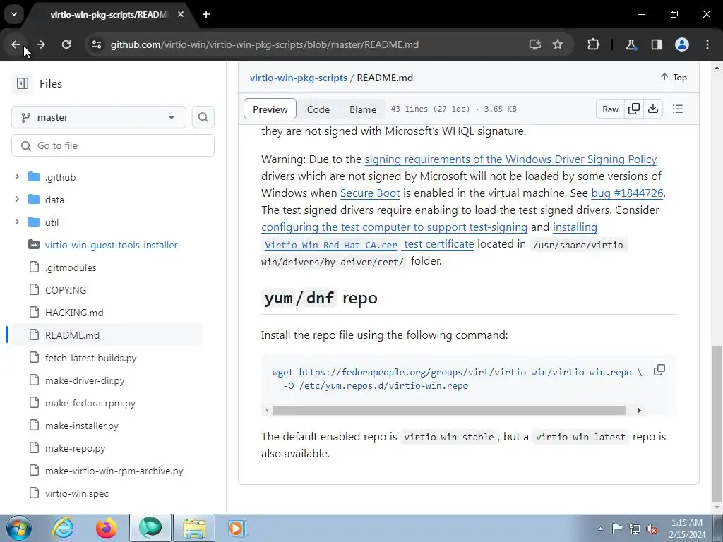The image size is (723, 542).
Task: Open a new browser tab
Action: click(206, 14)
